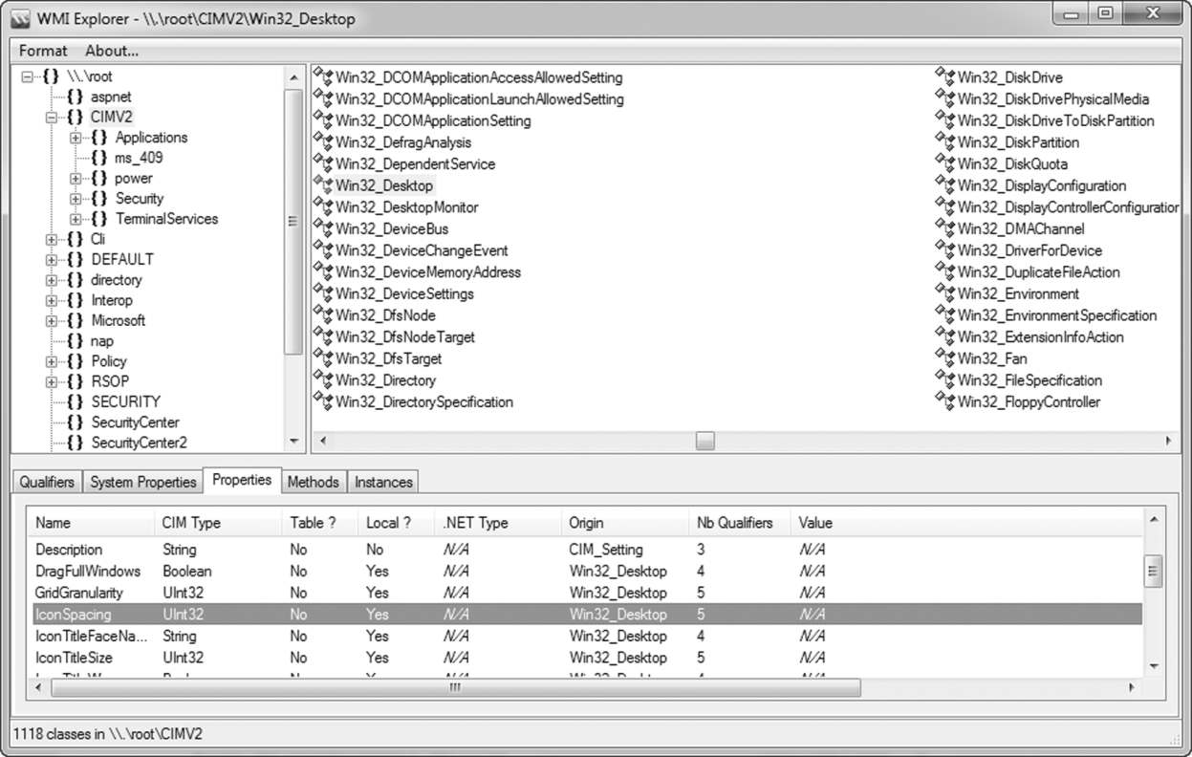Click the Win32_Environment class icon

(x=945, y=293)
